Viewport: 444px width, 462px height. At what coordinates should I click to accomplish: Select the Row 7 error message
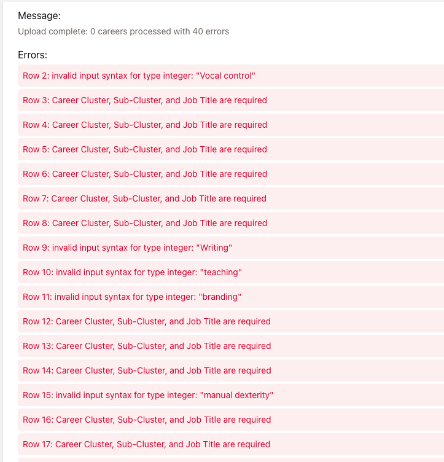click(145, 198)
